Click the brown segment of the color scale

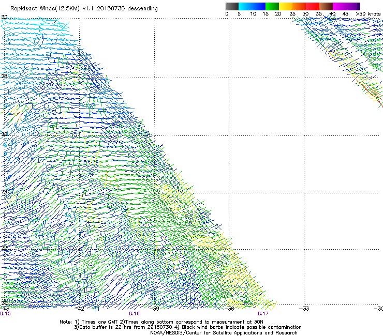pyautogui.click(x=326, y=6)
